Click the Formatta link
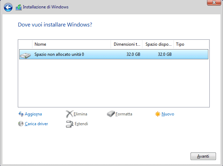The width and height of the screenshot is (223, 166). point(124,114)
